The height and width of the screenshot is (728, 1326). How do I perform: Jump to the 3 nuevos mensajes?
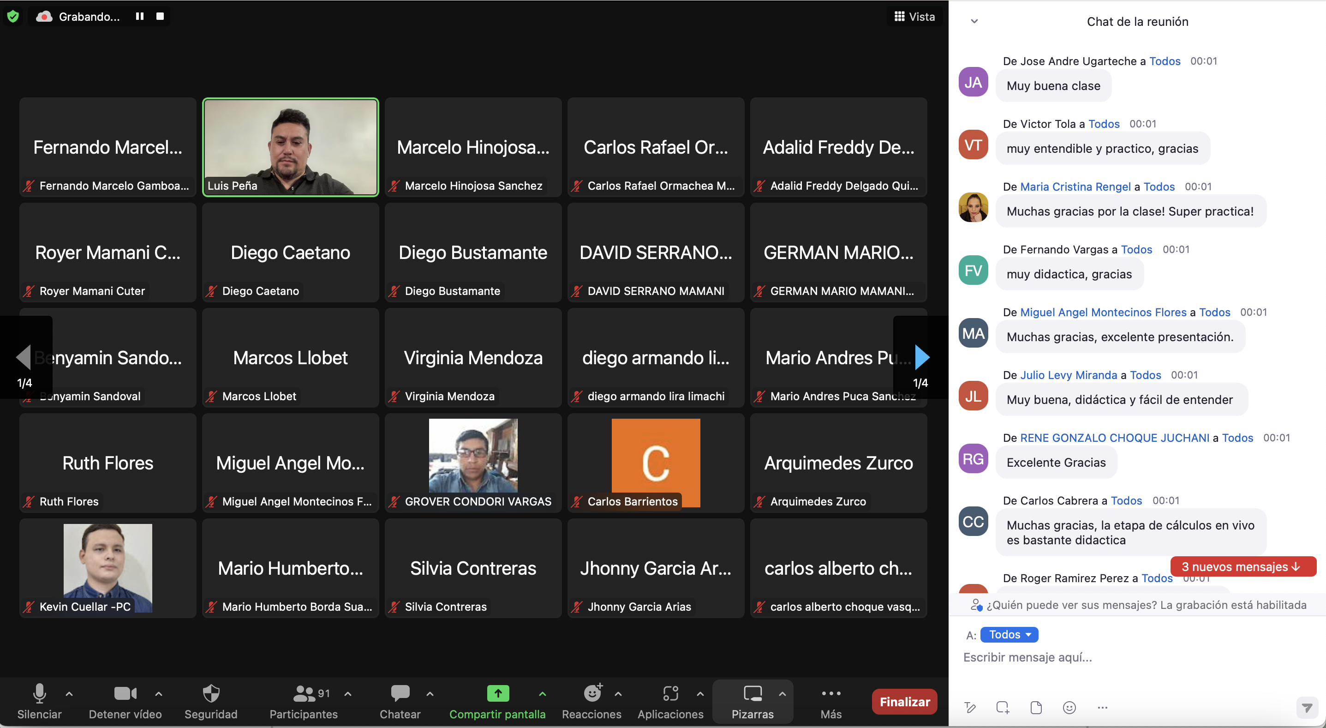click(x=1242, y=567)
